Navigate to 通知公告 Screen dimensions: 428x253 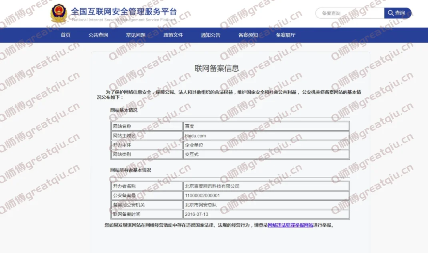210,35
